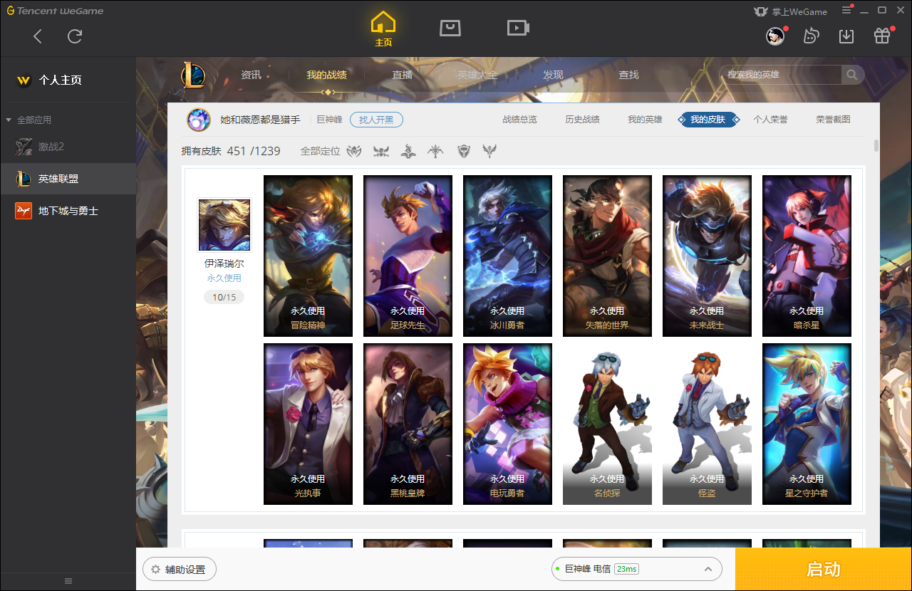Open the 冒险精神 skin card

[308, 256]
